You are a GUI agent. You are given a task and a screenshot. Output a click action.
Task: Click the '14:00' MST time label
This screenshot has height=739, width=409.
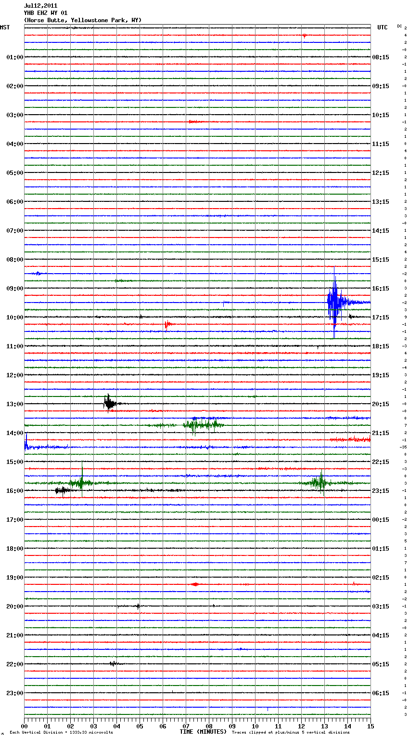[15, 433]
